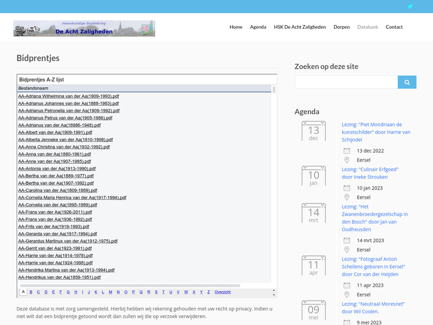Open the Dorpen menu item
433x325 pixels.
[342, 27]
